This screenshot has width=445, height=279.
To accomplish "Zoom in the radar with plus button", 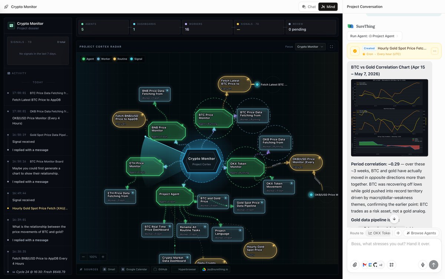I will (x=103, y=257).
